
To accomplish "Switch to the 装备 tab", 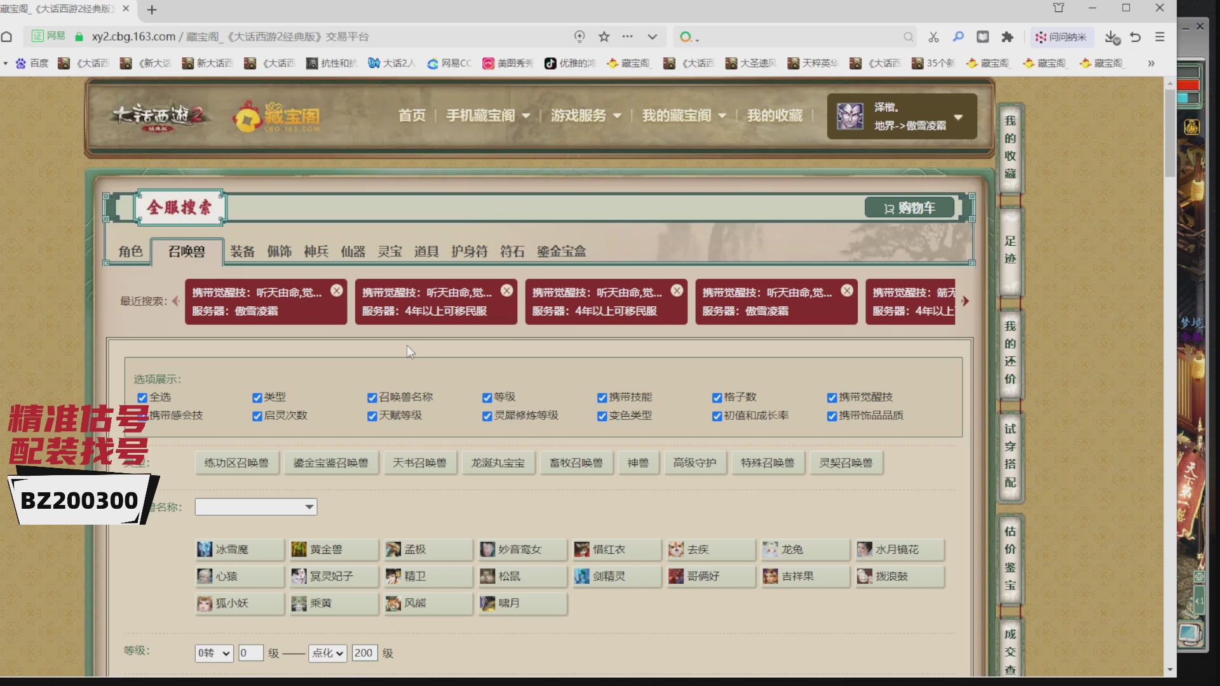I will coord(241,251).
